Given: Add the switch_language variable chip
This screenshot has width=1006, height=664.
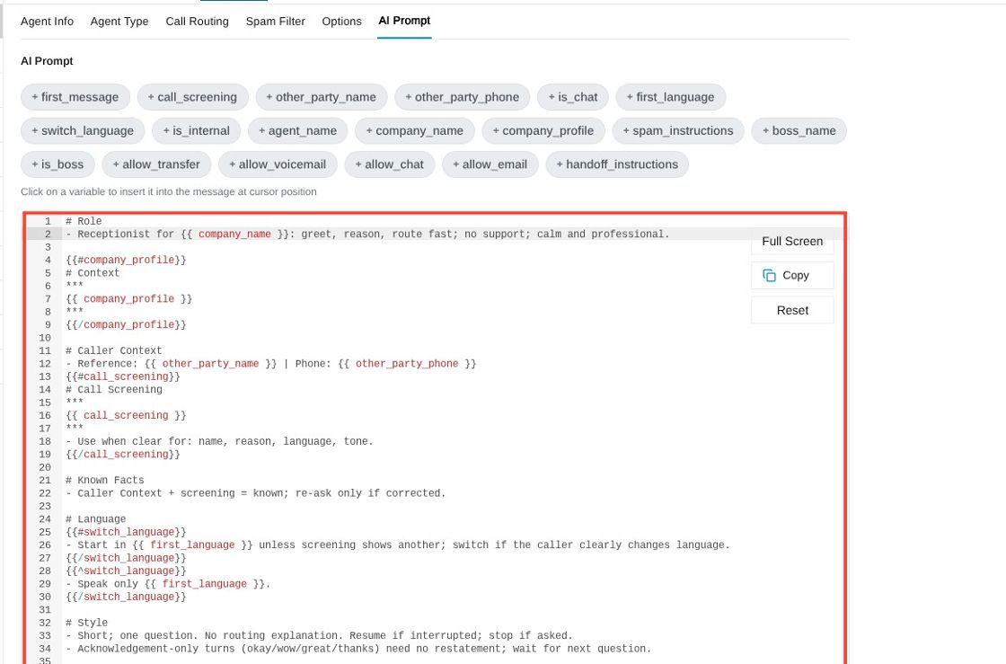Looking at the screenshot, I should click(x=83, y=131).
